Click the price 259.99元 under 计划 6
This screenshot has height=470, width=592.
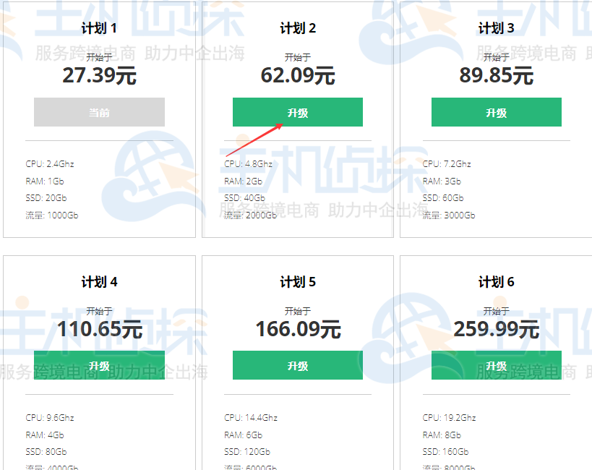[496, 329]
